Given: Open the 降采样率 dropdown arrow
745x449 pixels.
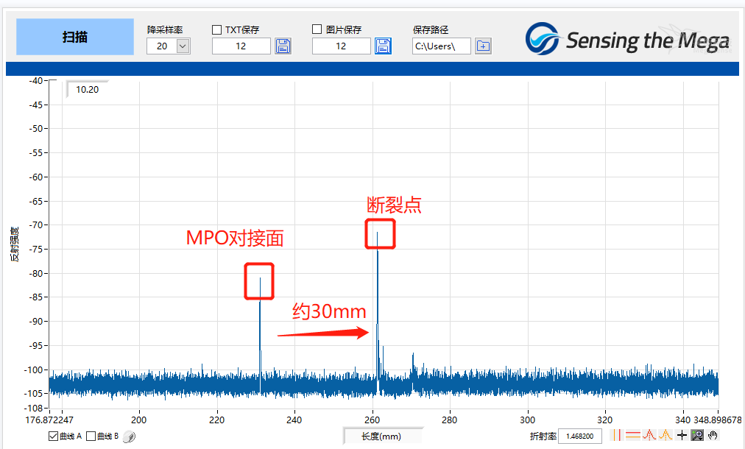Looking at the screenshot, I should tap(183, 46).
